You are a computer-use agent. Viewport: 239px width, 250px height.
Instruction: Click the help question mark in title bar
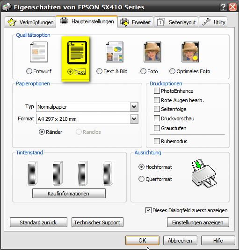tap(224, 7)
